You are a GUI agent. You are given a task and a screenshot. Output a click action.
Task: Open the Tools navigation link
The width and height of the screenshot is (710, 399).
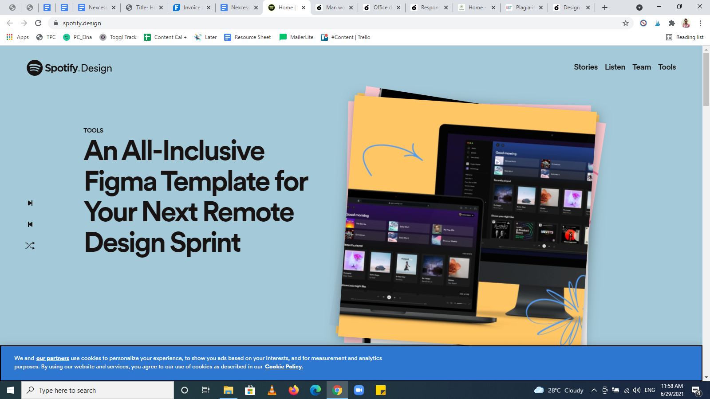pyautogui.click(x=667, y=67)
